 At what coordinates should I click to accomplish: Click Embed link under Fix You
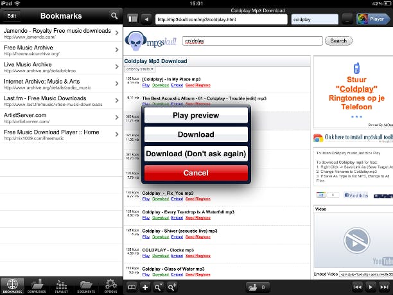pos(177,199)
